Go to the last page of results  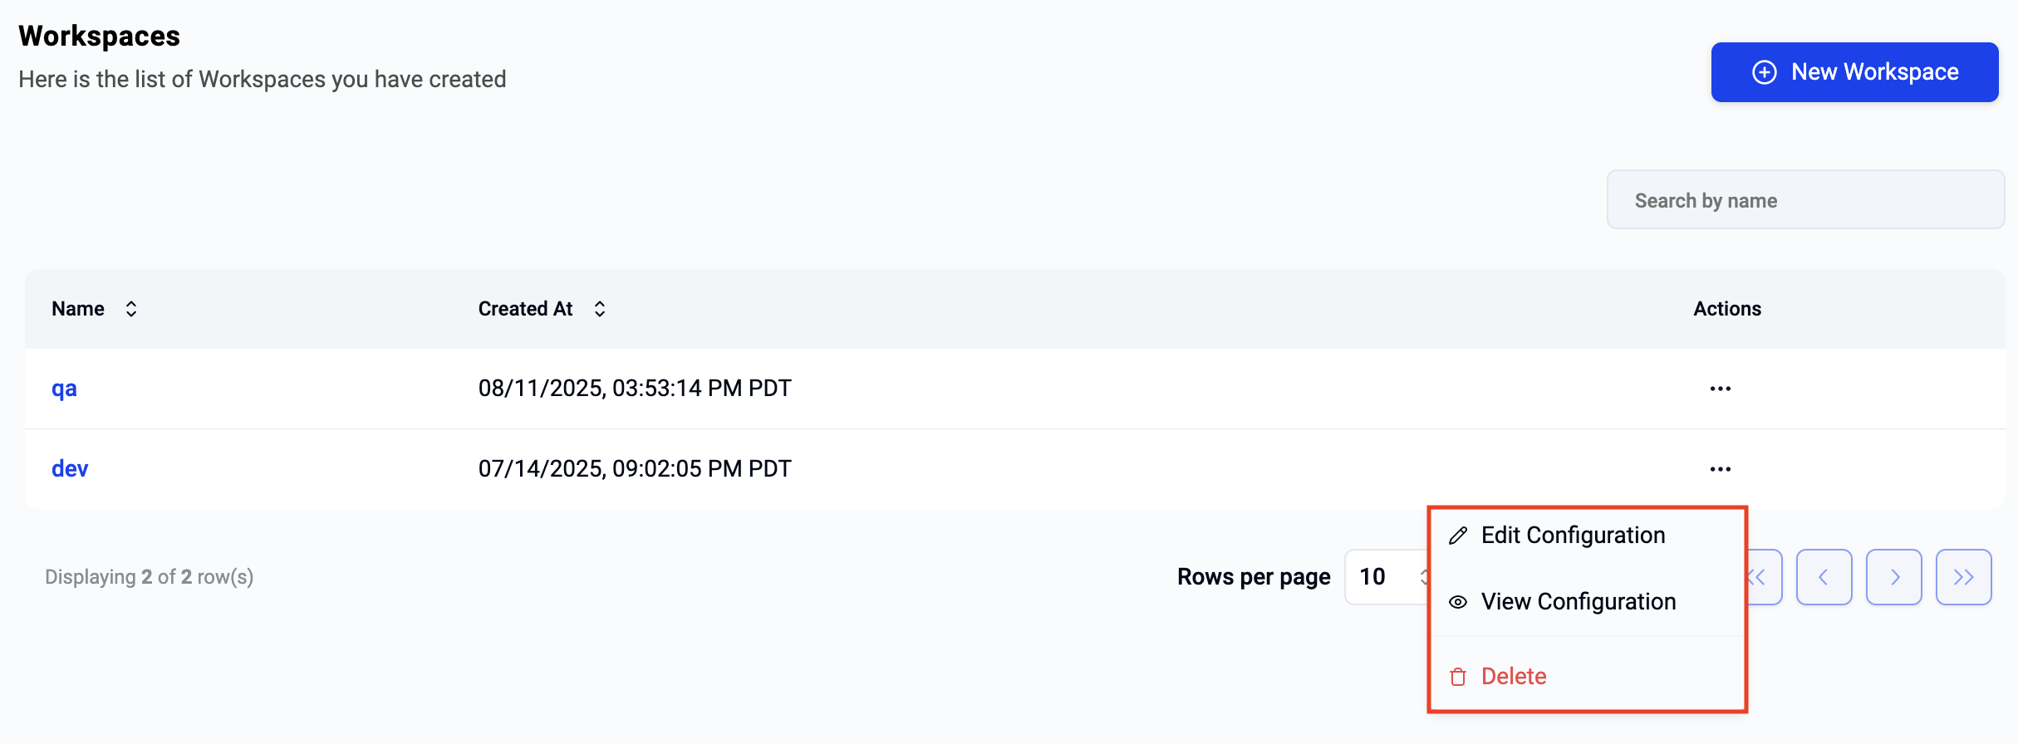point(1963,577)
